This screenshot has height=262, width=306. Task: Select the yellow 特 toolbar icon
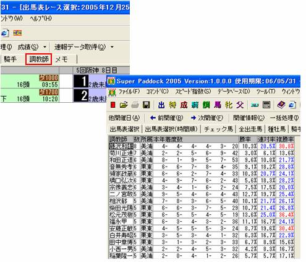[172, 105]
